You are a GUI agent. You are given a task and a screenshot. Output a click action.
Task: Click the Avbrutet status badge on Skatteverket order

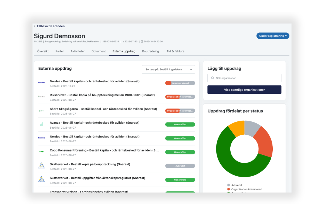click(180, 166)
